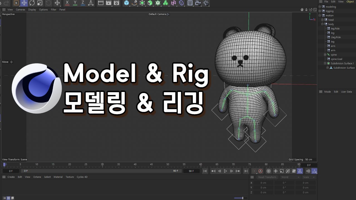Screen dimensions: 356x200
Task: Toggle Y axis lock
Action: click(75, 3)
